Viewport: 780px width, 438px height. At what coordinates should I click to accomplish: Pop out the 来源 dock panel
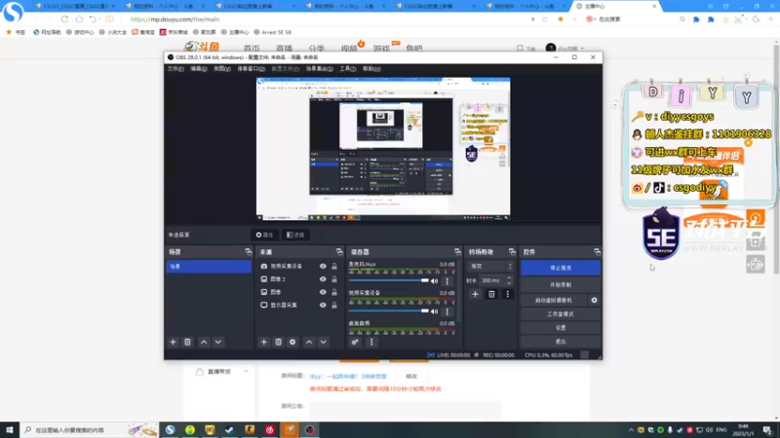pos(339,252)
